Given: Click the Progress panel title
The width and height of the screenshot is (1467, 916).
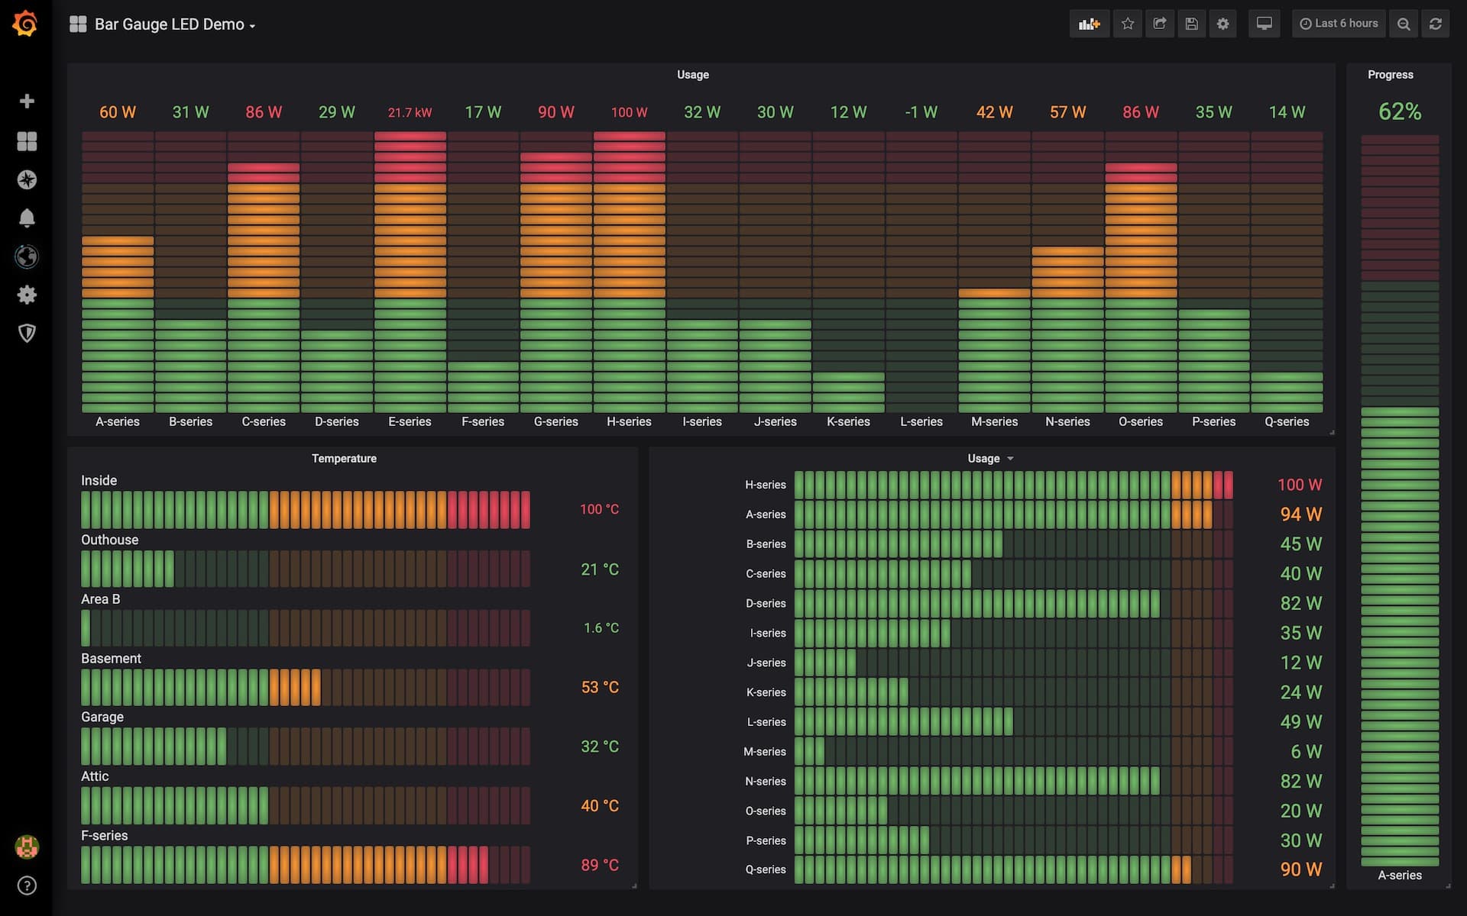Looking at the screenshot, I should 1390,75.
